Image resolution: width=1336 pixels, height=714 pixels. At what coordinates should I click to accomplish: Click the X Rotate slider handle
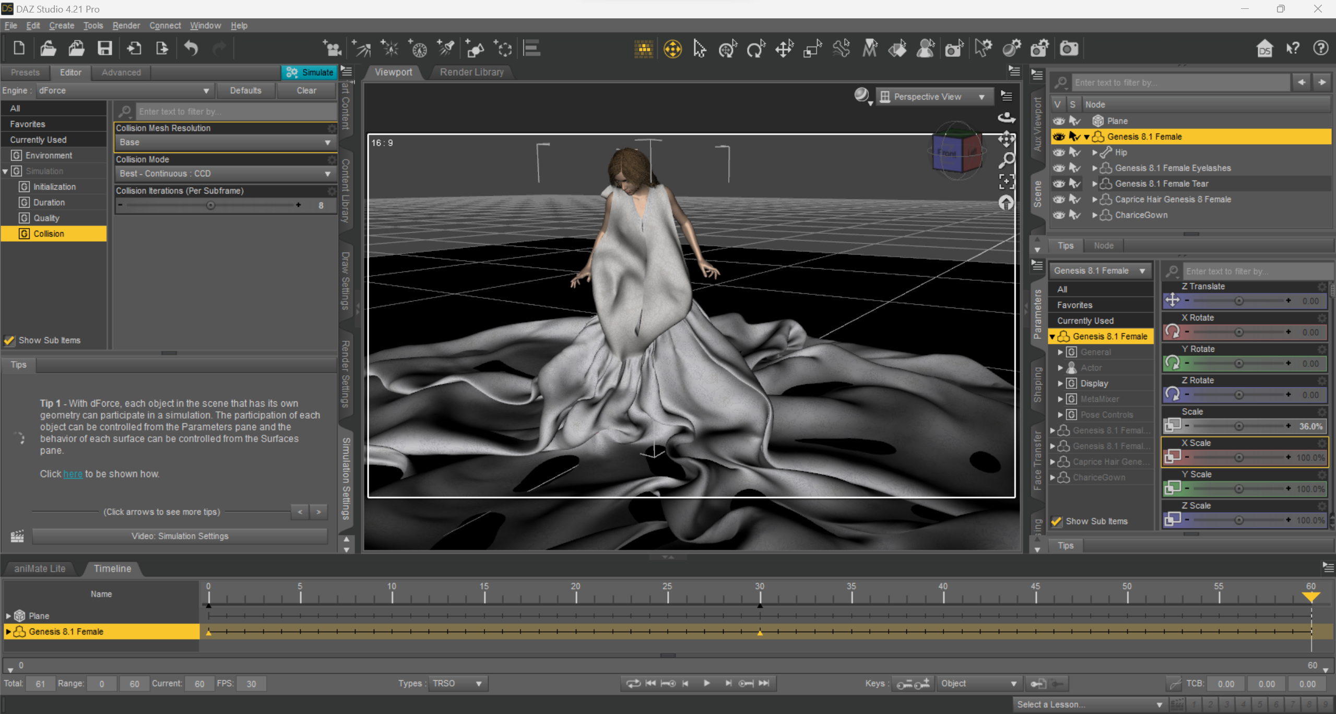pos(1238,332)
